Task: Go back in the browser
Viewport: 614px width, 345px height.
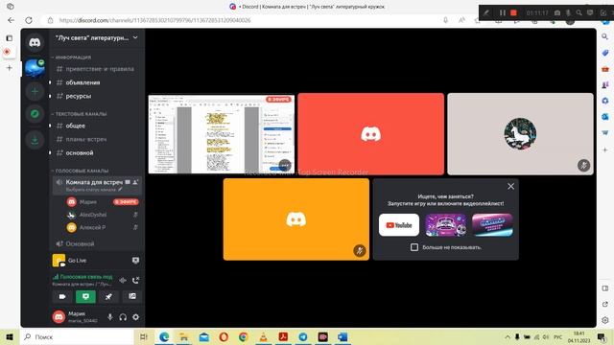Action: pyautogui.click(x=11, y=20)
